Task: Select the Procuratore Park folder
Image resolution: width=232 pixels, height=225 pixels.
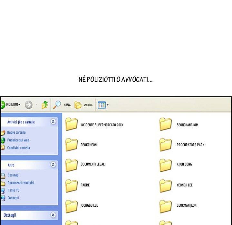Action: pyautogui.click(x=166, y=145)
